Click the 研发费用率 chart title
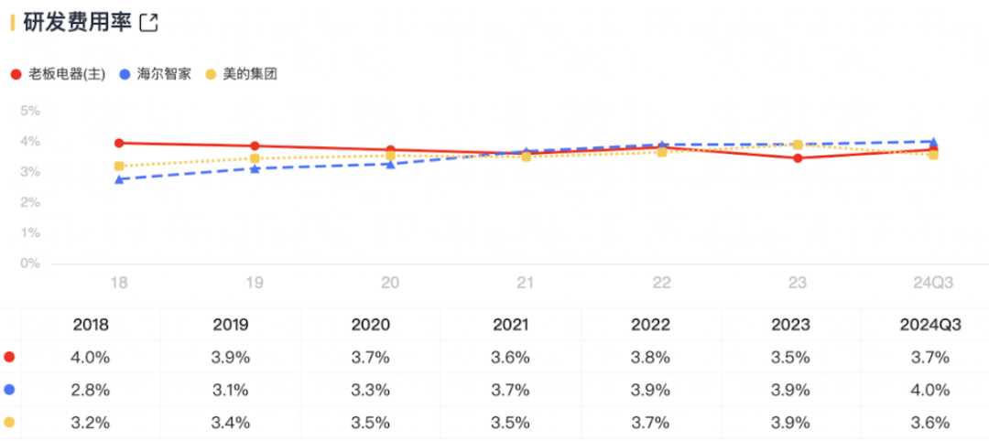This screenshot has width=989, height=441. 76,23
